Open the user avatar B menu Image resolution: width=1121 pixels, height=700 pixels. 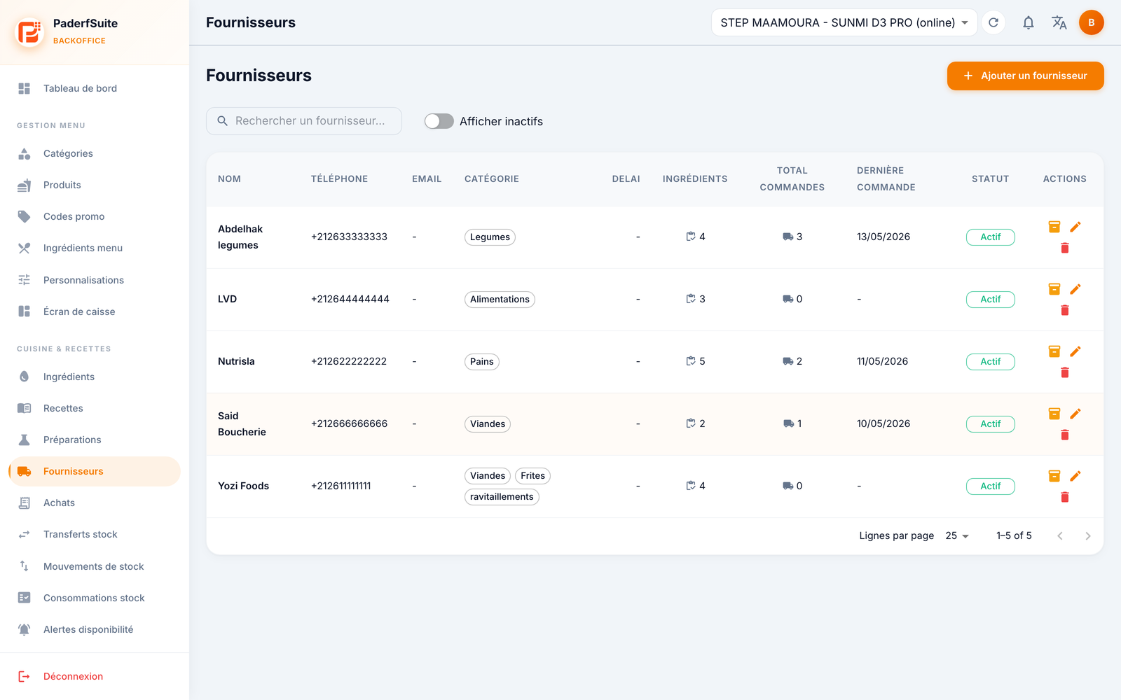coord(1092,22)
